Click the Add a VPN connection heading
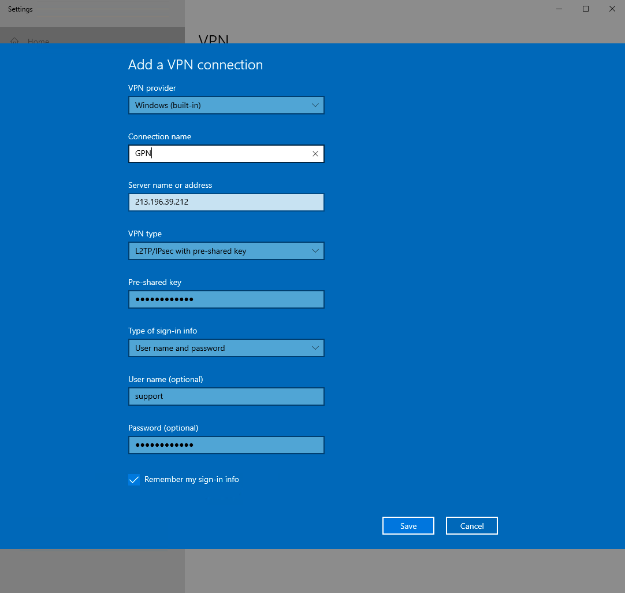The height and width of the screenshot is (593, 625). click(195, 65)
